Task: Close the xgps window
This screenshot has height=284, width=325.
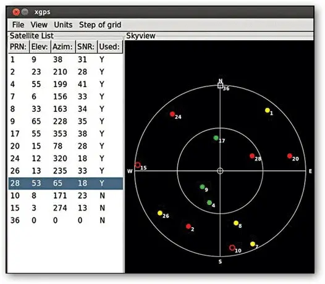Action: pos(16,12)
